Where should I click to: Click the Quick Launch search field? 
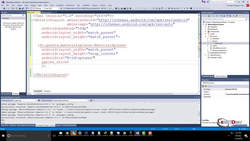pyautogui.click(x=223, y=2)
